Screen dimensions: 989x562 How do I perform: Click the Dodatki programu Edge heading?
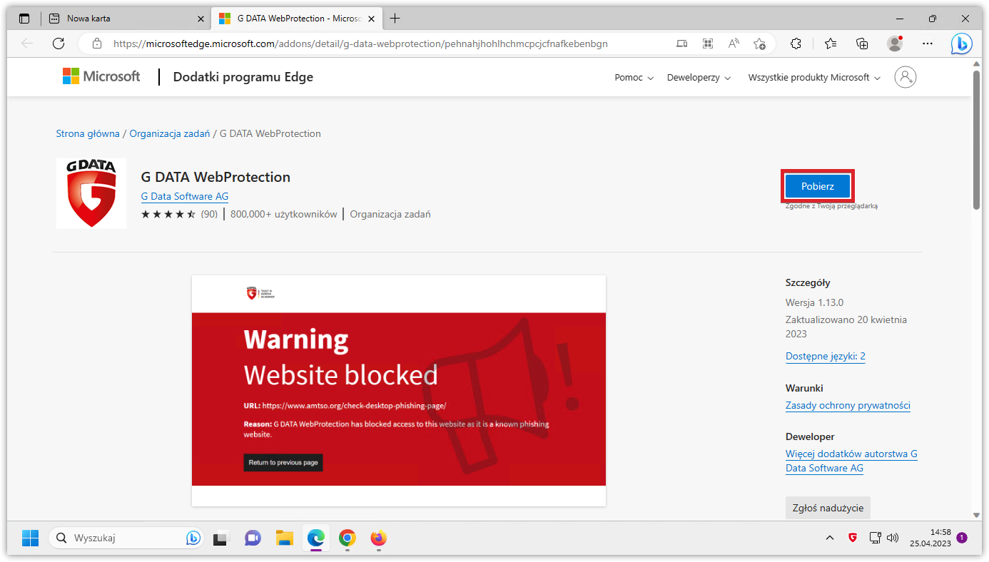click(243, 77)
